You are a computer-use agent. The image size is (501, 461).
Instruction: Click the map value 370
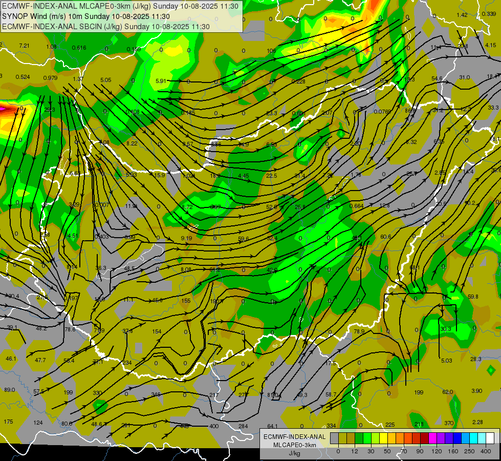coord(449,423)
